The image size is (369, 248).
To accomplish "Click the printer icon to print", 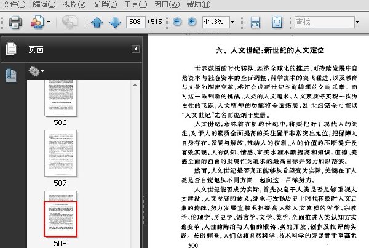I will click(15, 22).
